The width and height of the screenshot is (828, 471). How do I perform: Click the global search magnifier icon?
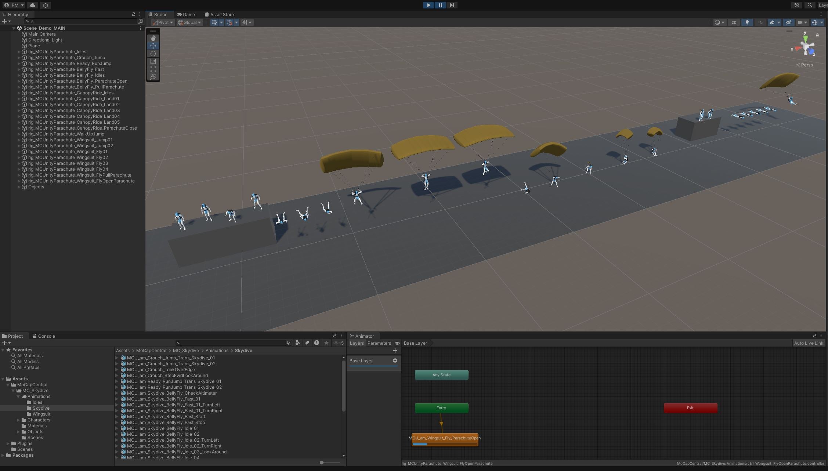pyautogui.click(x=810, y=5)
